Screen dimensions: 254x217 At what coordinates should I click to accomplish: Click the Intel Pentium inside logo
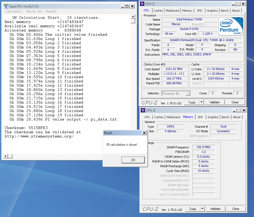(x=231, y=26)
